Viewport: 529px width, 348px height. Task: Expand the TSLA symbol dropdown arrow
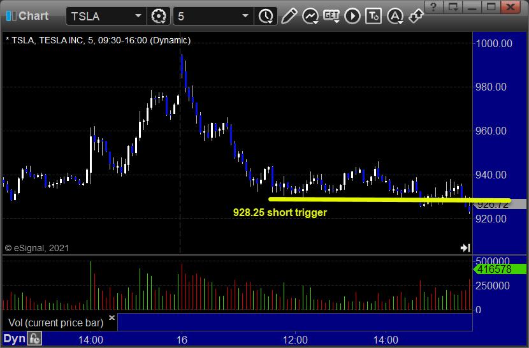(x=138, y=16)
